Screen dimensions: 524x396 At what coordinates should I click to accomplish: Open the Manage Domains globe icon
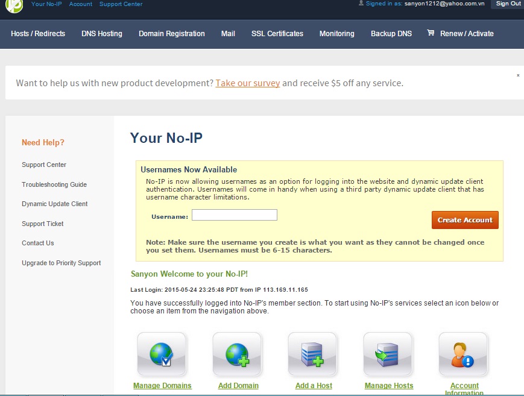[x=162, y=354]
